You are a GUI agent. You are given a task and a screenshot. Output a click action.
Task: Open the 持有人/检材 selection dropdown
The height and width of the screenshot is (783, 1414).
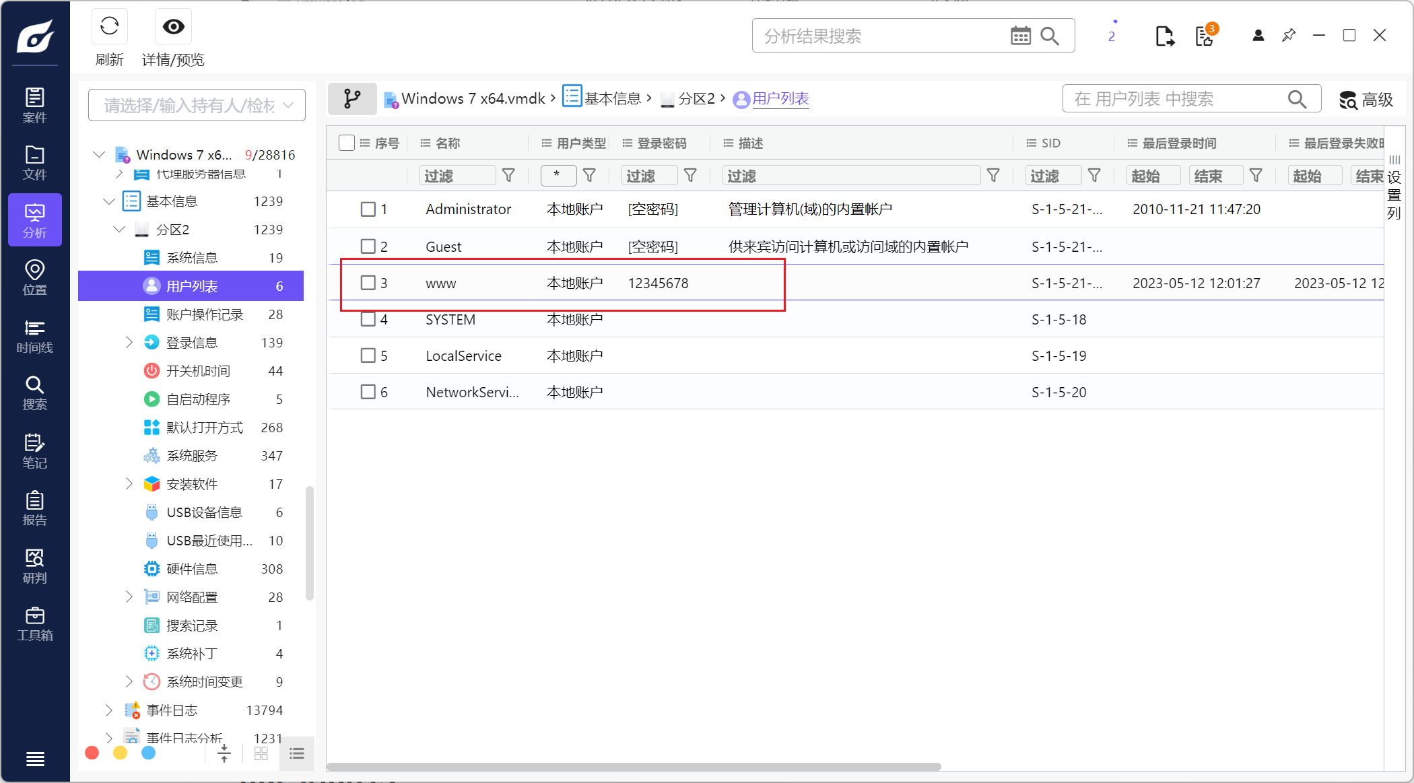197,105
